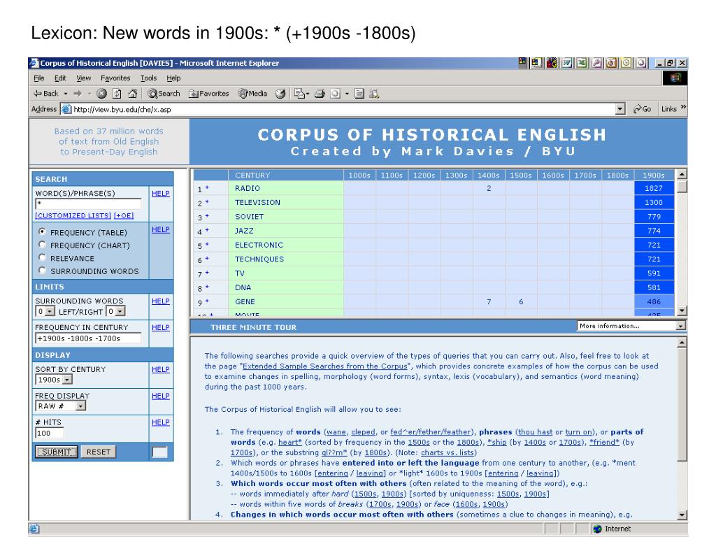
Task: Print the page with the Print icon
Action: (320, 94)
